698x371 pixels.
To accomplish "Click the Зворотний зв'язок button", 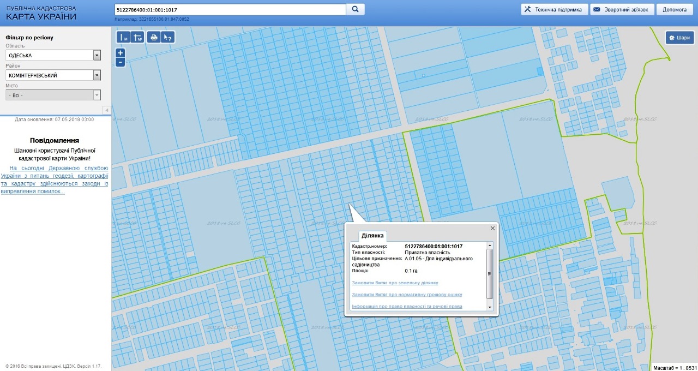I will [622, 10].
